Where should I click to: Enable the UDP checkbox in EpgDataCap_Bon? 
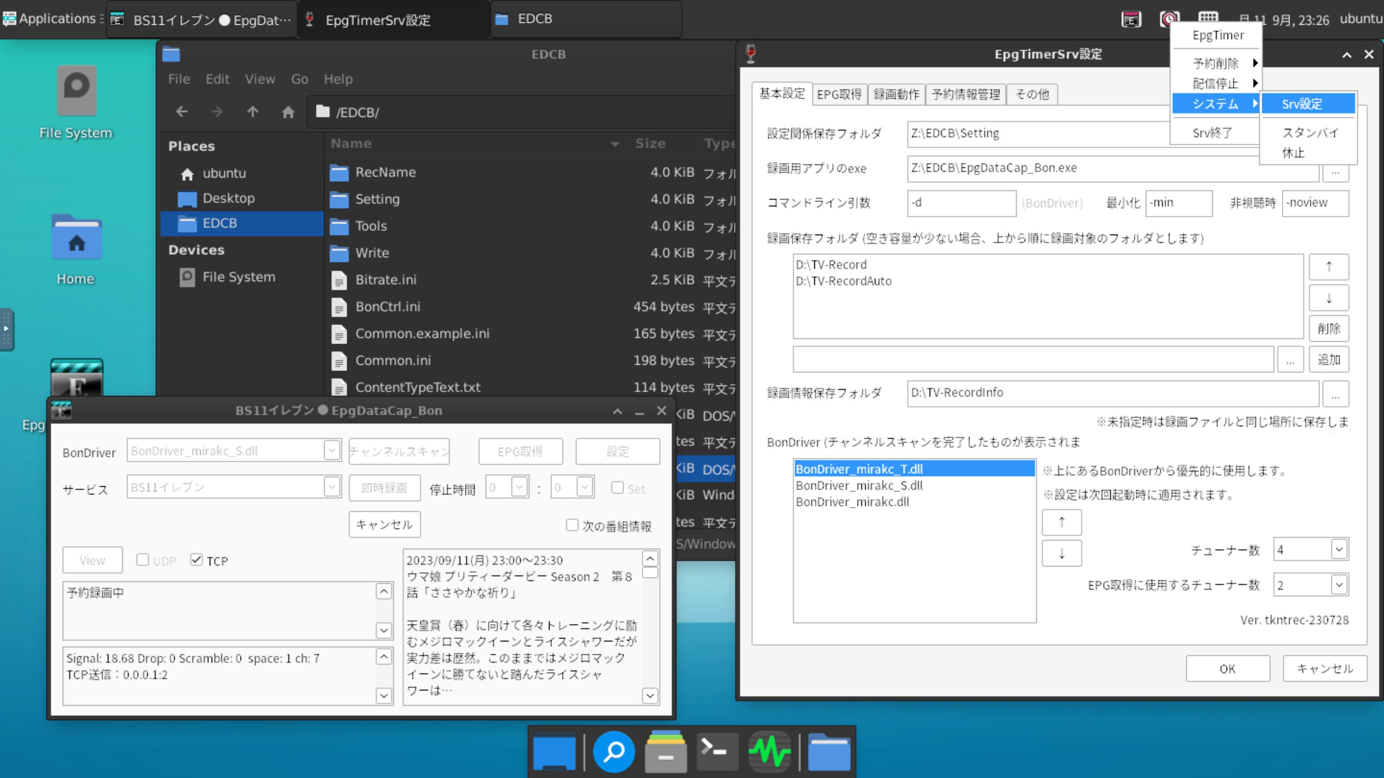143,559
